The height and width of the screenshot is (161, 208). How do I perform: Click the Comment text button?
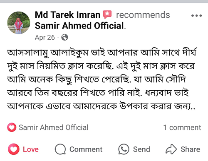(x=86, y=149)
